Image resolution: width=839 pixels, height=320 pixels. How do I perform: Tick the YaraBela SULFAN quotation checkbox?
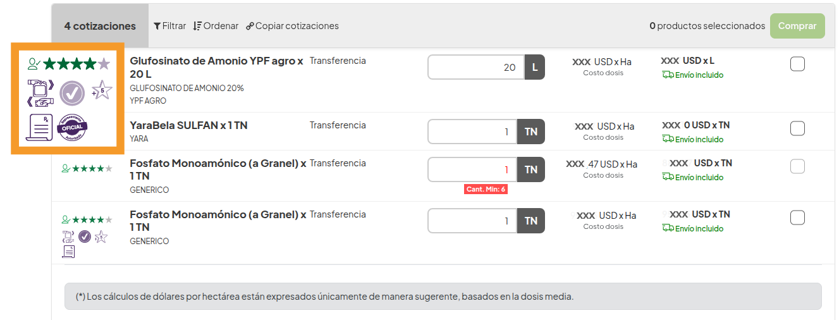[x=797, y=128]
